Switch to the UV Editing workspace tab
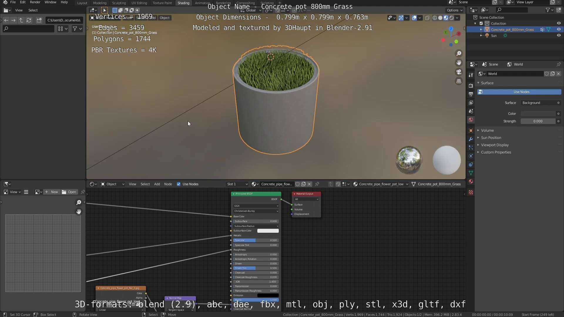The height and width of the screenshot is (317, 564). (139, 3)
